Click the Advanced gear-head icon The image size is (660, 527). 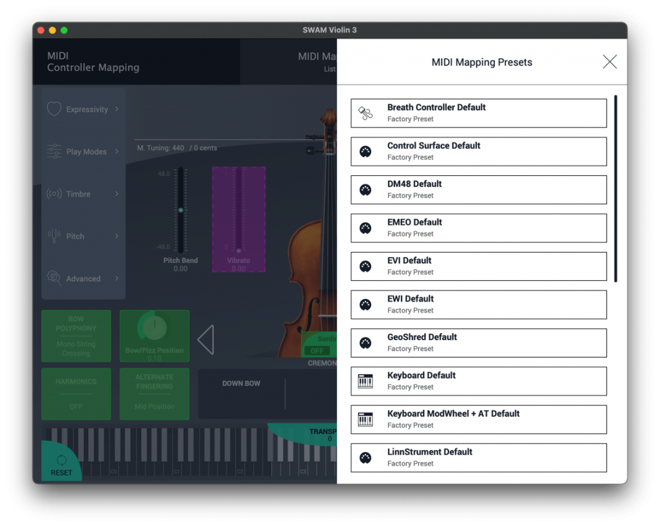pos(54,278)
